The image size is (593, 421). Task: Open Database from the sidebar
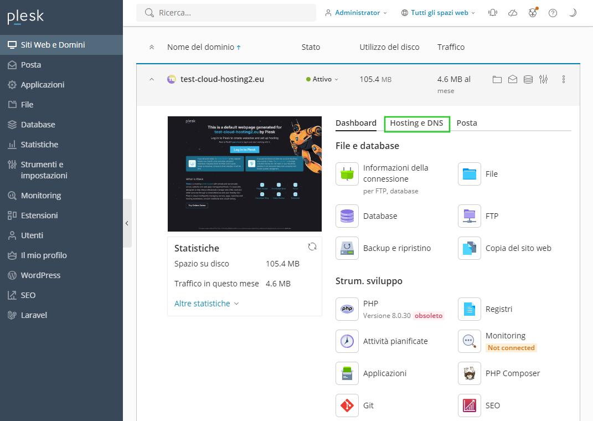point(61,125)
